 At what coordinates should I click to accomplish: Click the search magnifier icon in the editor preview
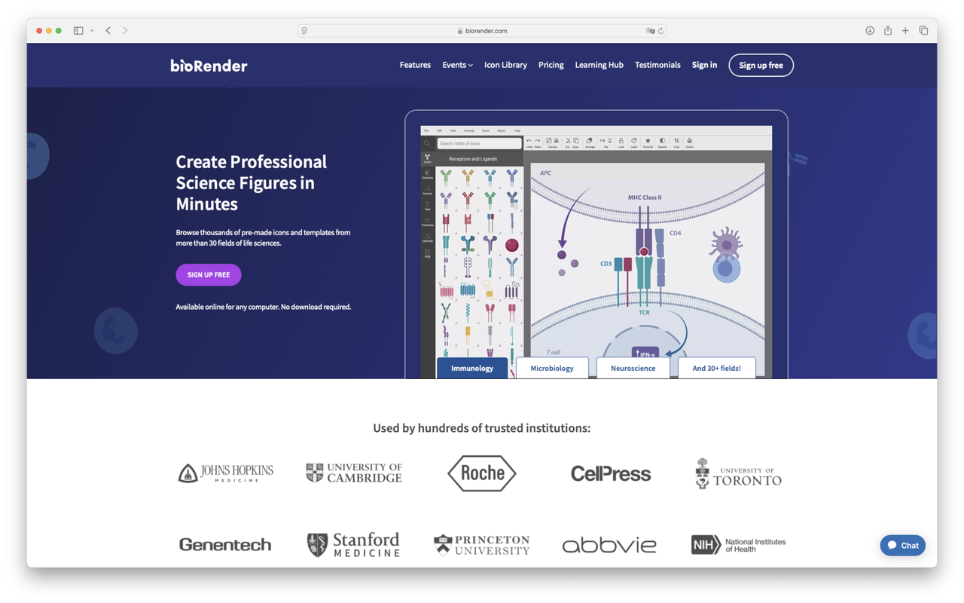[427, 143]
